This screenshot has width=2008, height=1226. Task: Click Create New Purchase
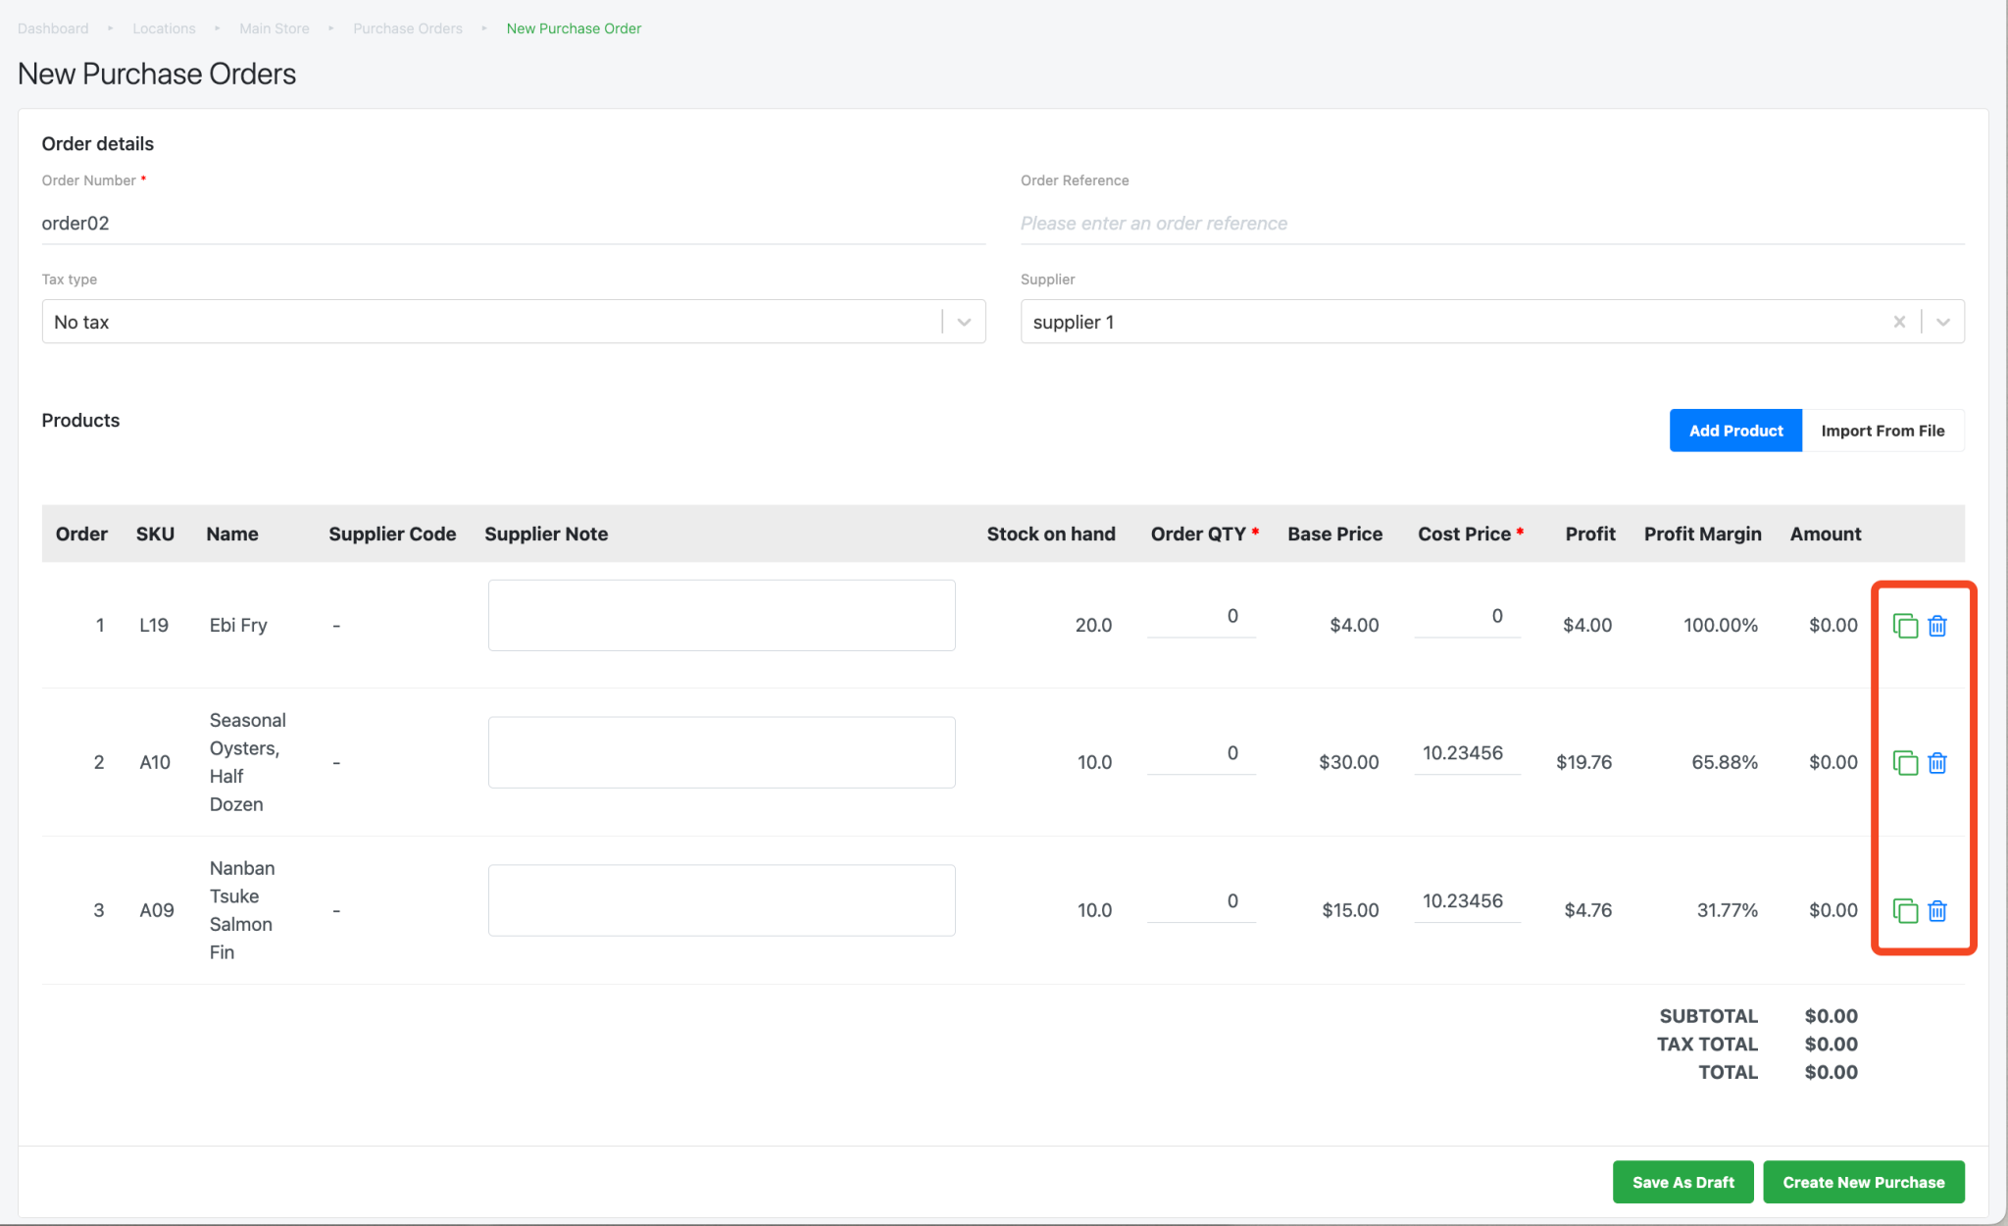[x=1863, y=1182]
